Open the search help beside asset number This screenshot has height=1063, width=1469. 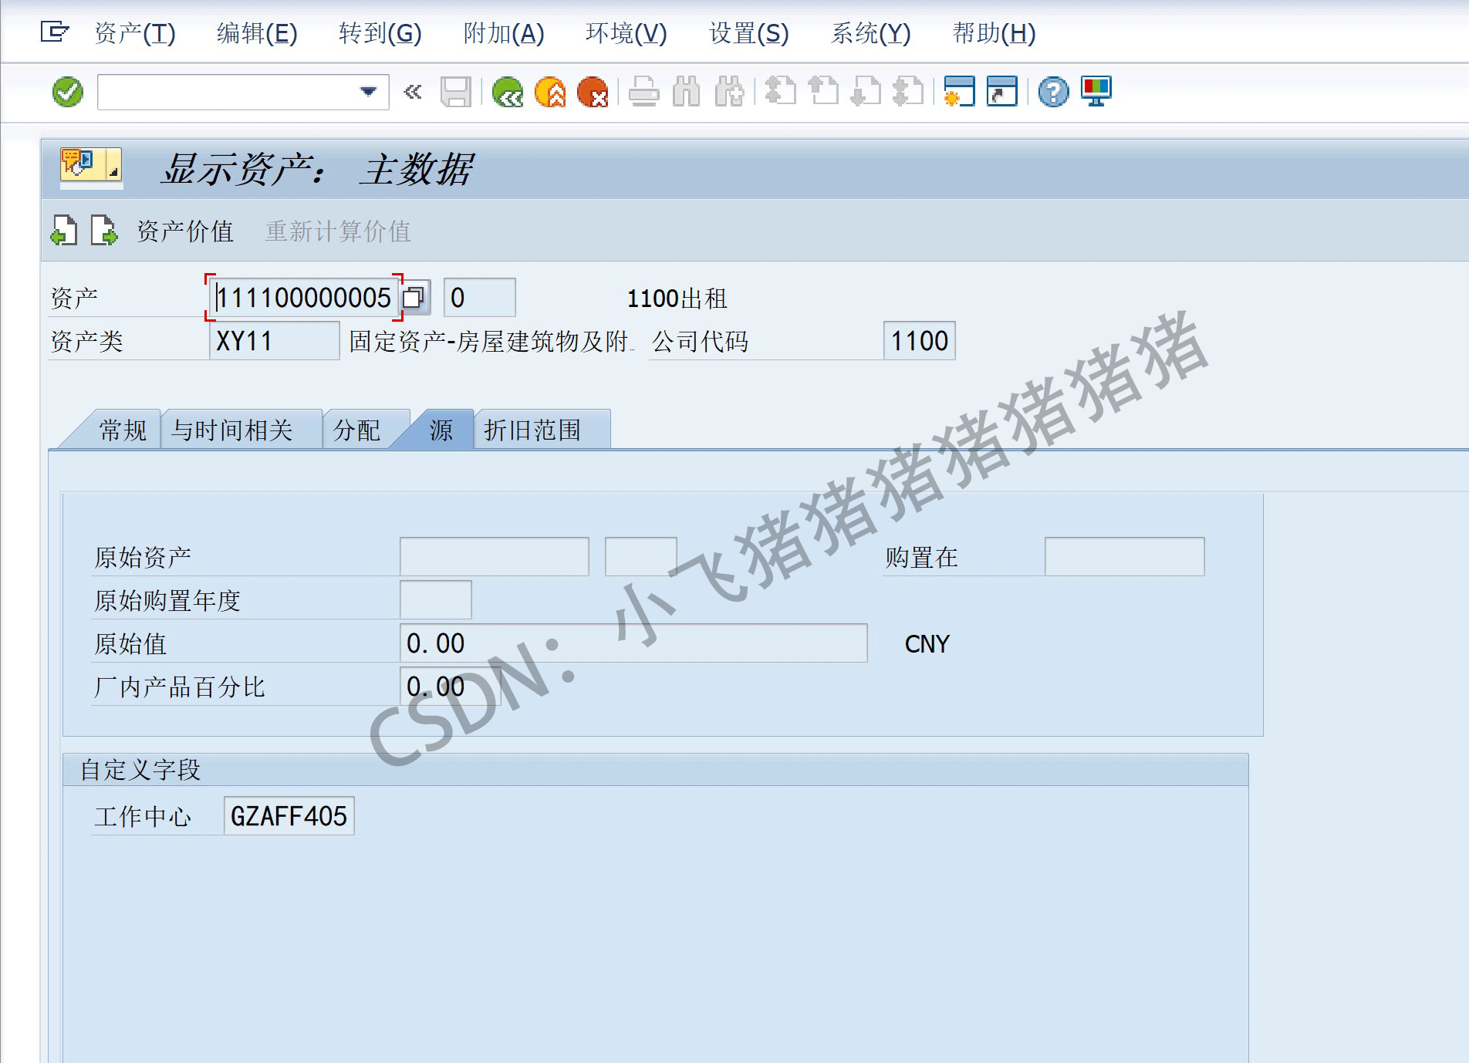click(x=415, y=298)
